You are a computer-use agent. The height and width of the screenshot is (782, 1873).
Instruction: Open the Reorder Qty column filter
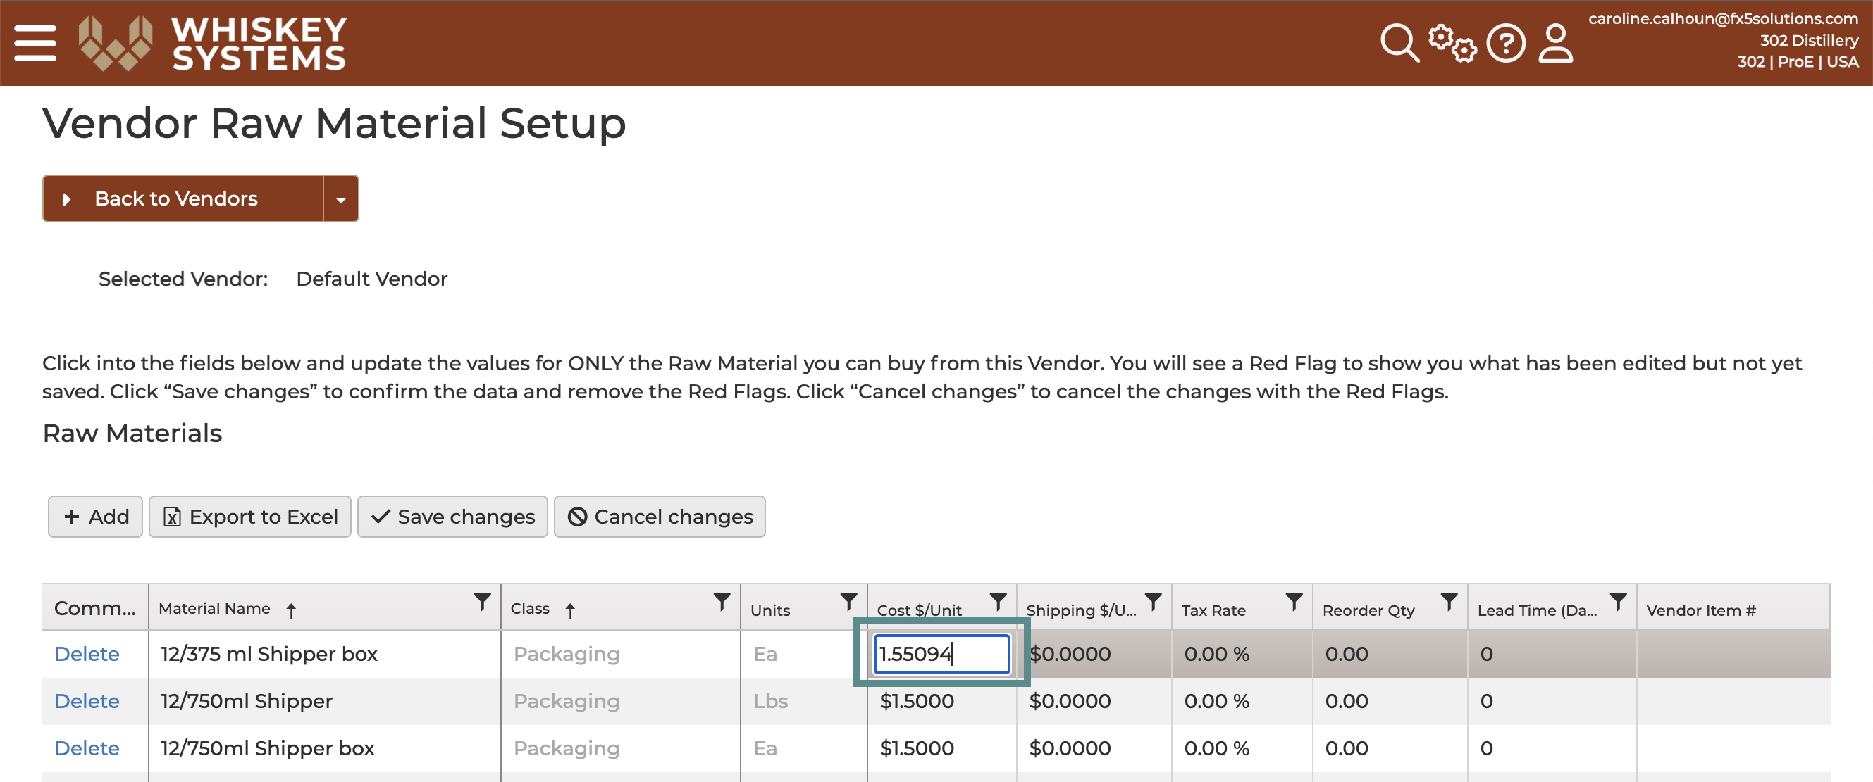(x=1448, y=602)
